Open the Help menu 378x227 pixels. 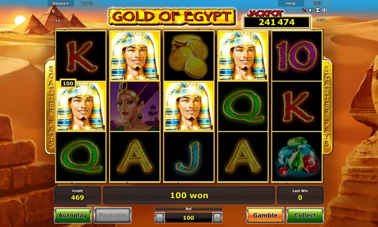click(x=291, y=3)
